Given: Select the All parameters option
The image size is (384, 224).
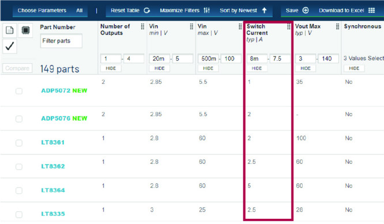Looking at the screenshot, I should tap(80, 10).
